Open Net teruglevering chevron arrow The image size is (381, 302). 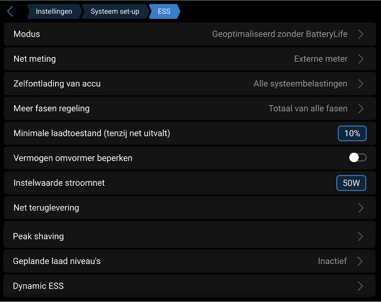[x=361, y=208]
